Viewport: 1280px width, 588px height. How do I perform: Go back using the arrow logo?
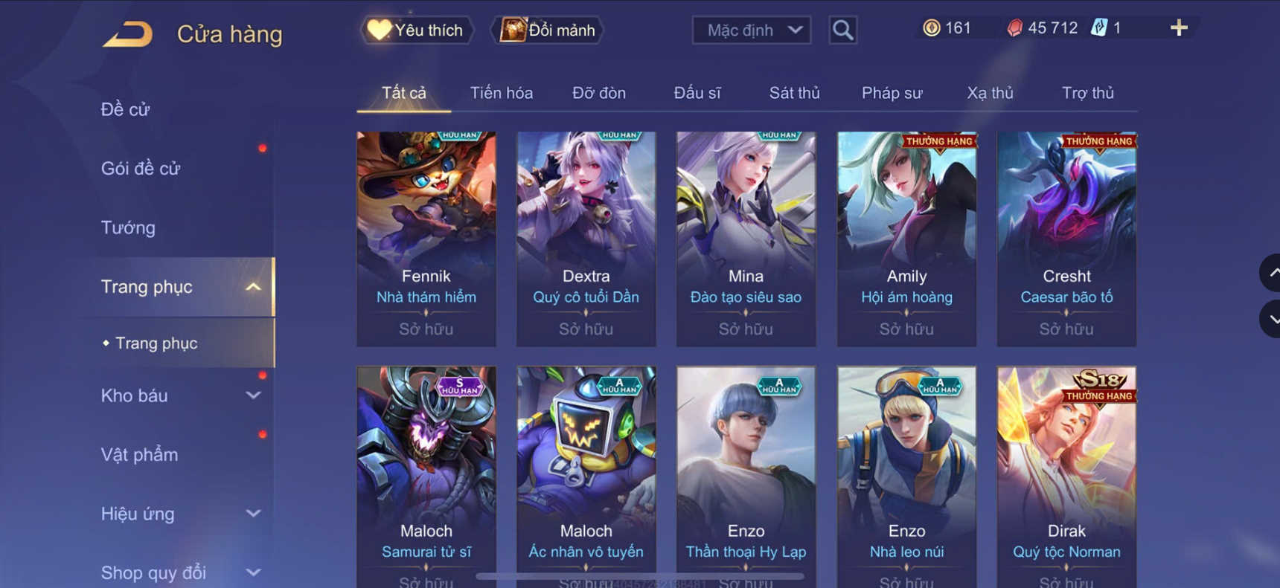coord(127,34)
